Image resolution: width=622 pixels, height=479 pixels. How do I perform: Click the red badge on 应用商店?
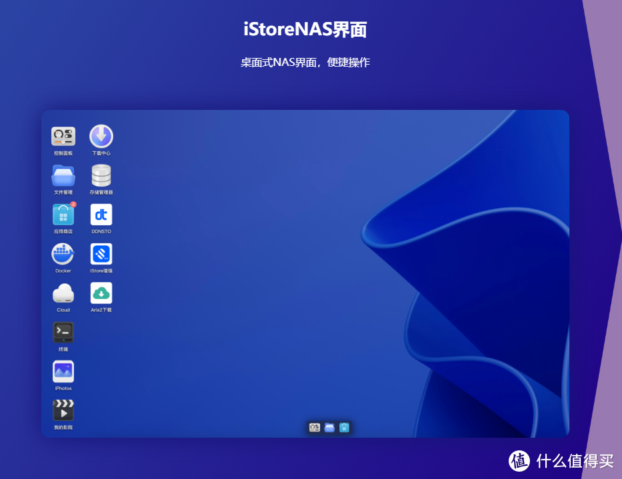pos(73,205)
